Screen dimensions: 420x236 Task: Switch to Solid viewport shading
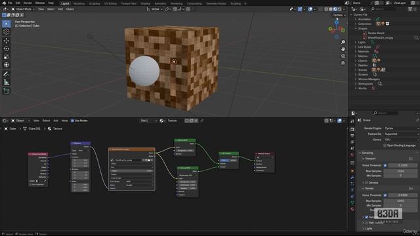tap(331, 9)
